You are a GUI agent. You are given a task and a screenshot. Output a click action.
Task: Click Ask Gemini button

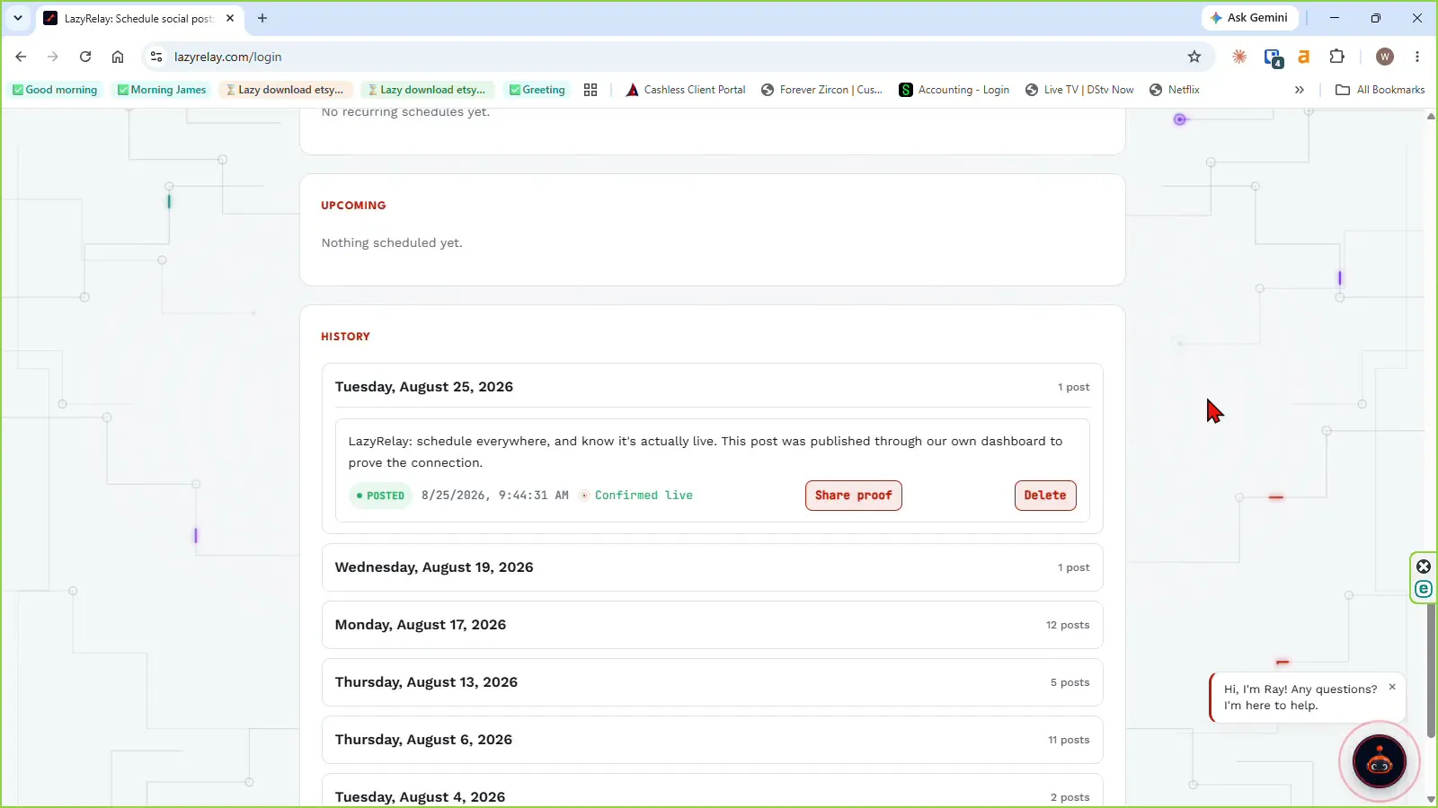point(1249,18)
